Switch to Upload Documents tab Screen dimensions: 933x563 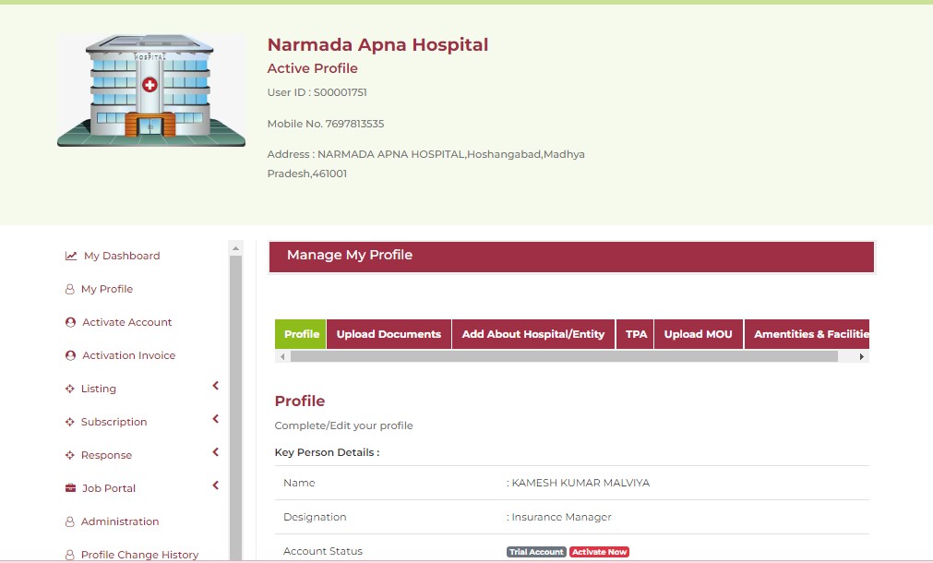389,334
